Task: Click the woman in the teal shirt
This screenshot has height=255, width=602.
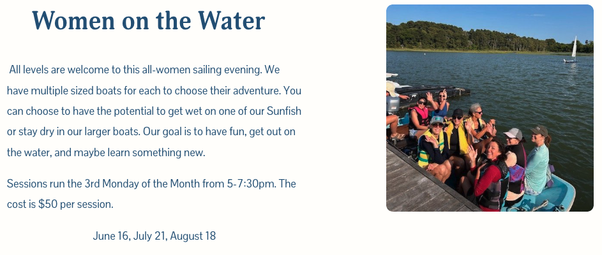Action: [537, 162]
